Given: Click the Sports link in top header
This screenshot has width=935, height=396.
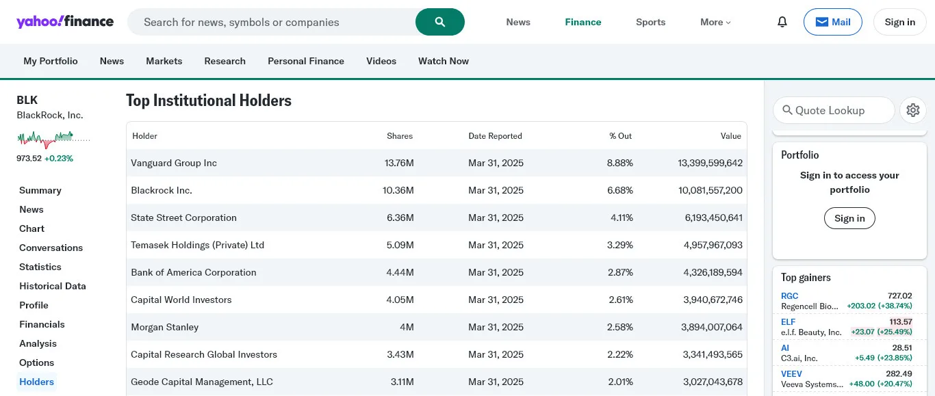Looking at the screenshot, I should [650, 22].
